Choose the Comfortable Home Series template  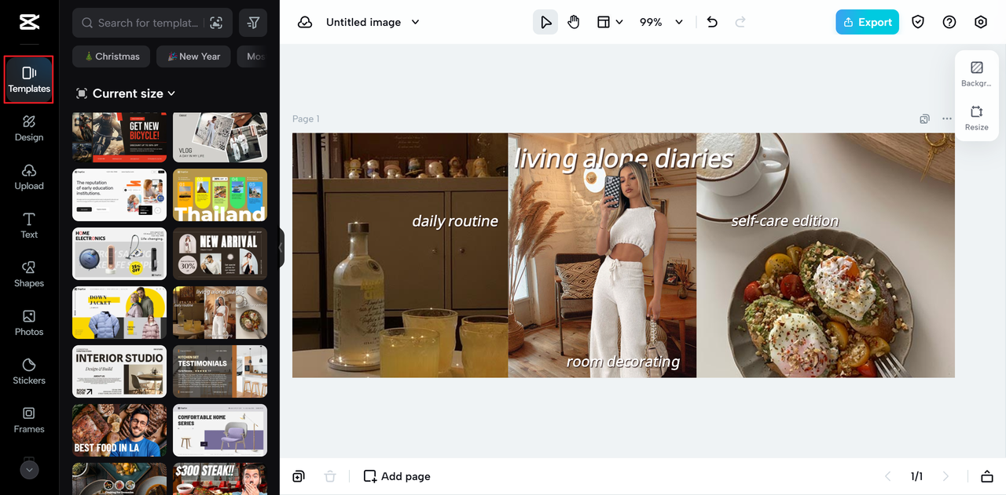tap(220, 430)
